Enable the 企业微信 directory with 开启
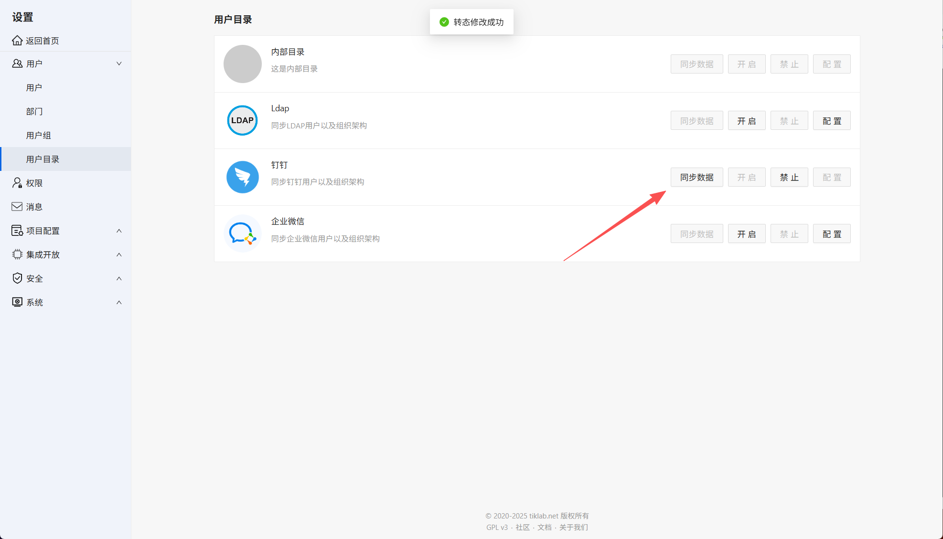Viewport: 943px width, 539px height. pyautogui.click(x=746, y=234)
